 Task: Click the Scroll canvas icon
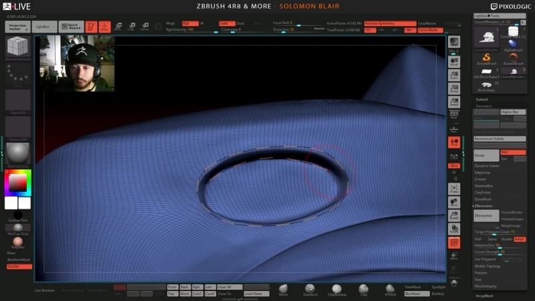point(454,62)
